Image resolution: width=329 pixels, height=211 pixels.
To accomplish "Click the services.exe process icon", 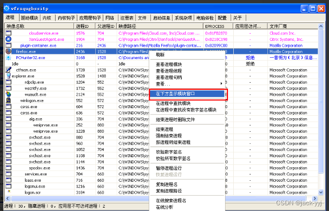I will point(8,174).
